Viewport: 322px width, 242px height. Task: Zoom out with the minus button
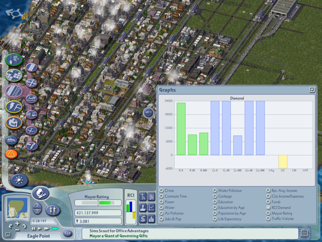tap(17, 229)
